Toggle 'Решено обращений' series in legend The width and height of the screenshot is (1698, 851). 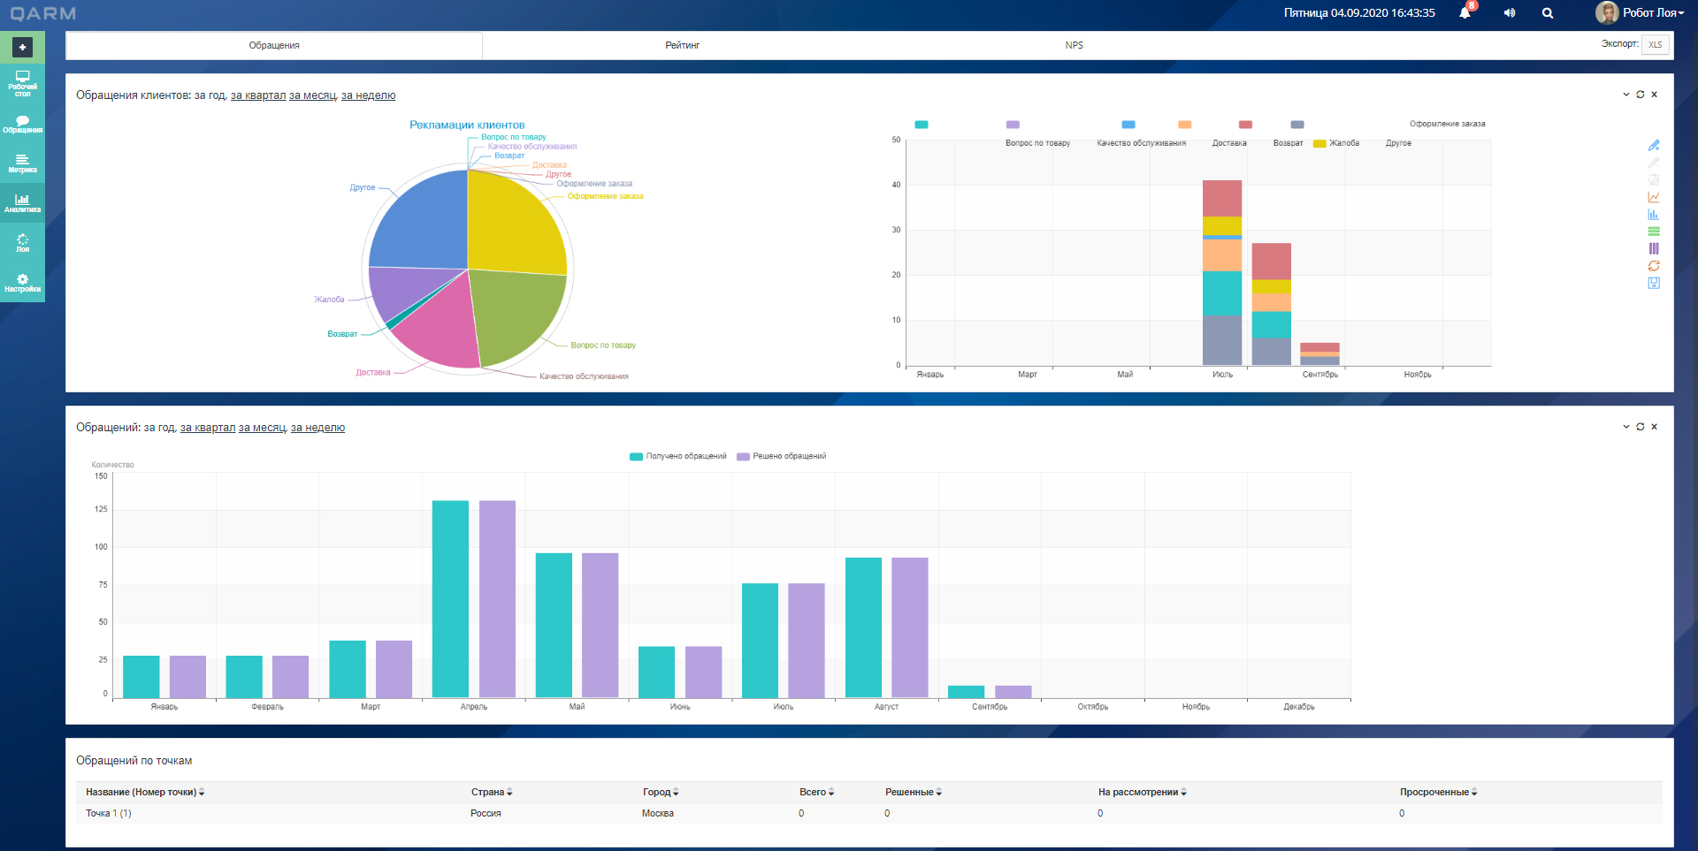pos(782,457)
